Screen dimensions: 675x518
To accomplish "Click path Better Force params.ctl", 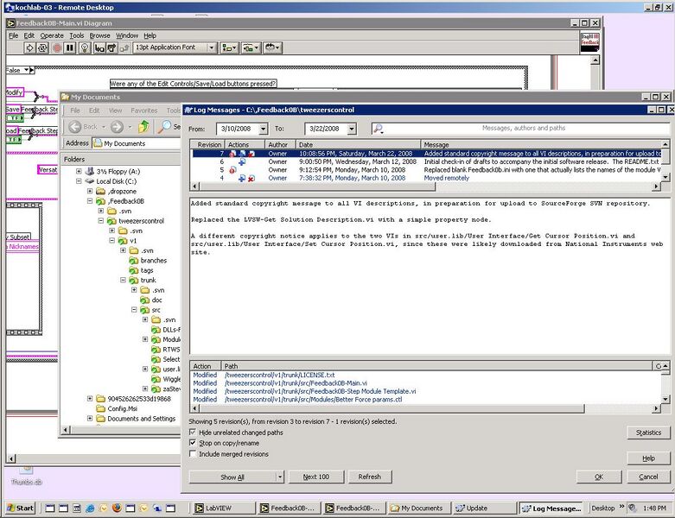I will point(313,400).
